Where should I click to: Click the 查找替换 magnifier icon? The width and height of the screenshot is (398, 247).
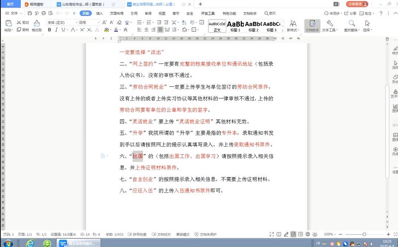click(351, 23)
